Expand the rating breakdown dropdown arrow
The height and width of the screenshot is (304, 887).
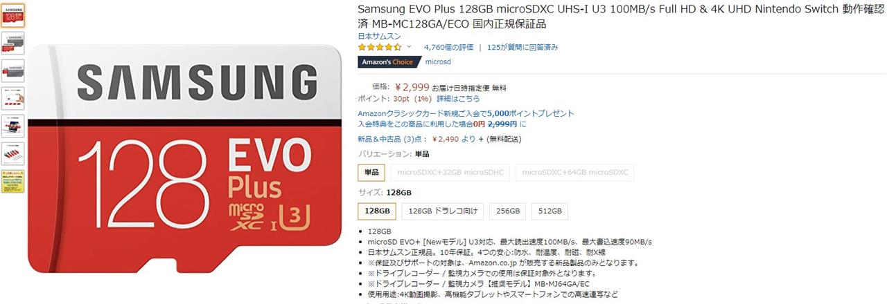point(409,48)
